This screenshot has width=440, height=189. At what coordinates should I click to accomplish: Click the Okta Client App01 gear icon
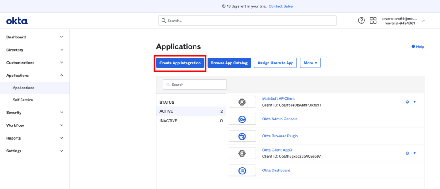242,153
